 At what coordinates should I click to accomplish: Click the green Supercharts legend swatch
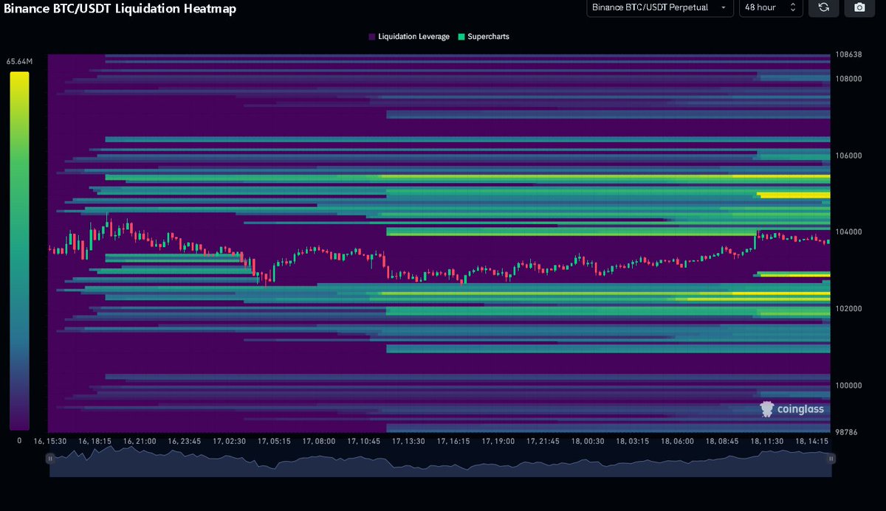461,36
